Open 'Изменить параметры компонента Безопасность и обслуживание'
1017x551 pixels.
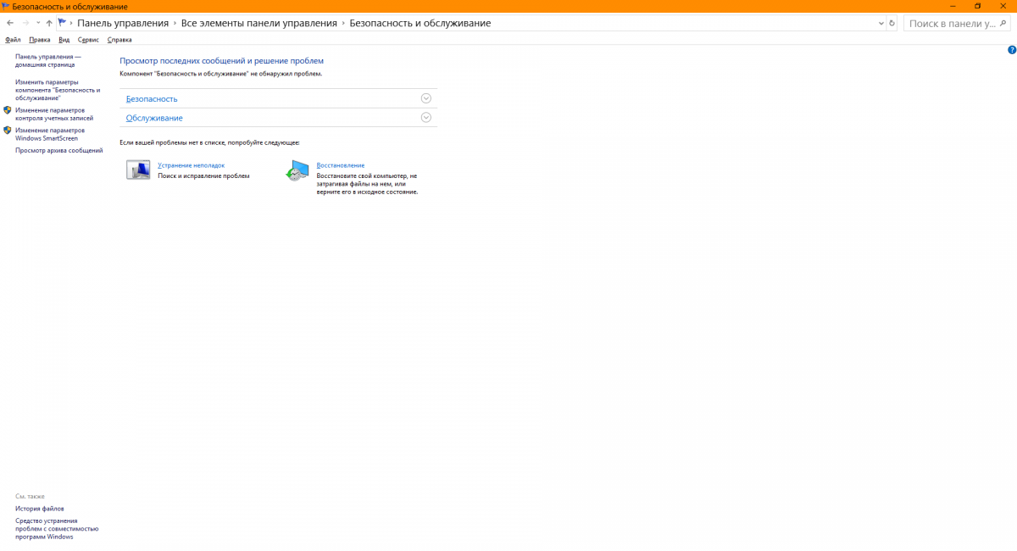58,90
